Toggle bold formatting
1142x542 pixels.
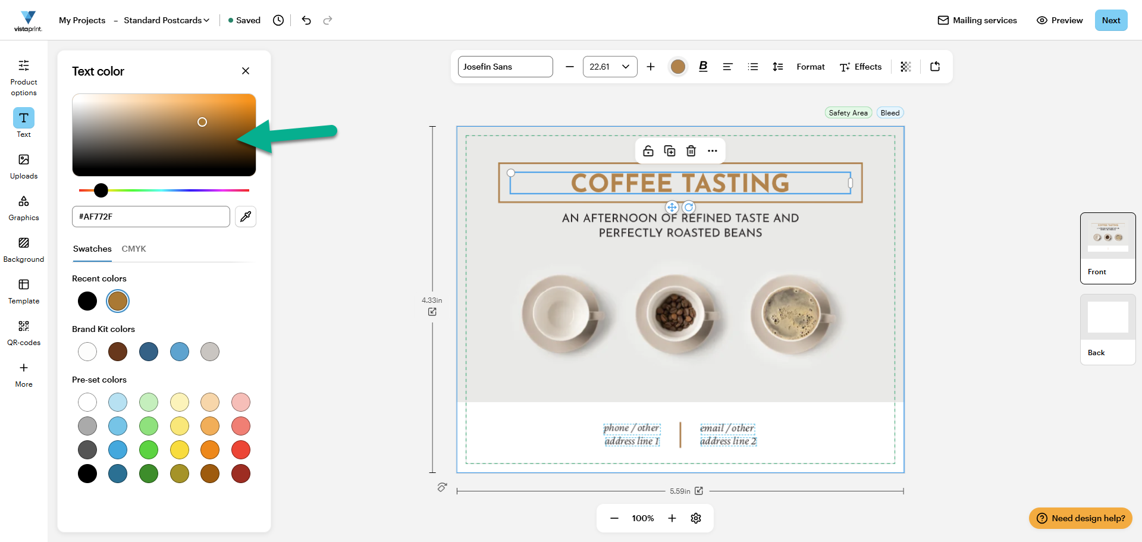[x=703, y=67]
